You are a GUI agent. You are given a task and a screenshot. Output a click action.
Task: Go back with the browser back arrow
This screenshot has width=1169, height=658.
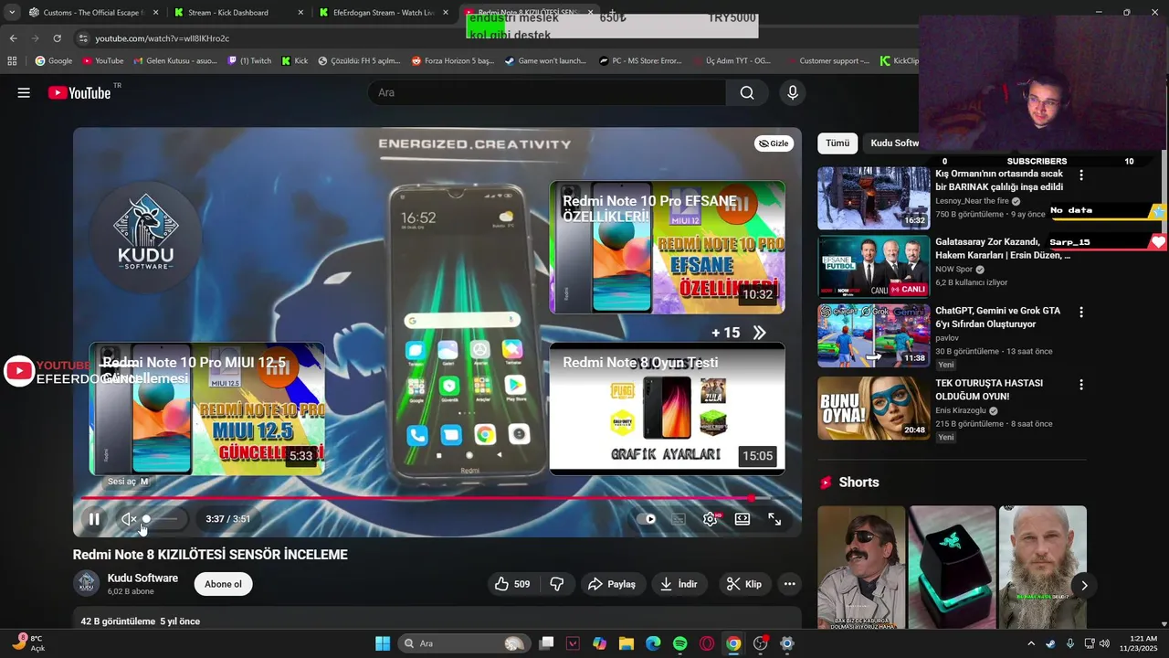[13, 38]
